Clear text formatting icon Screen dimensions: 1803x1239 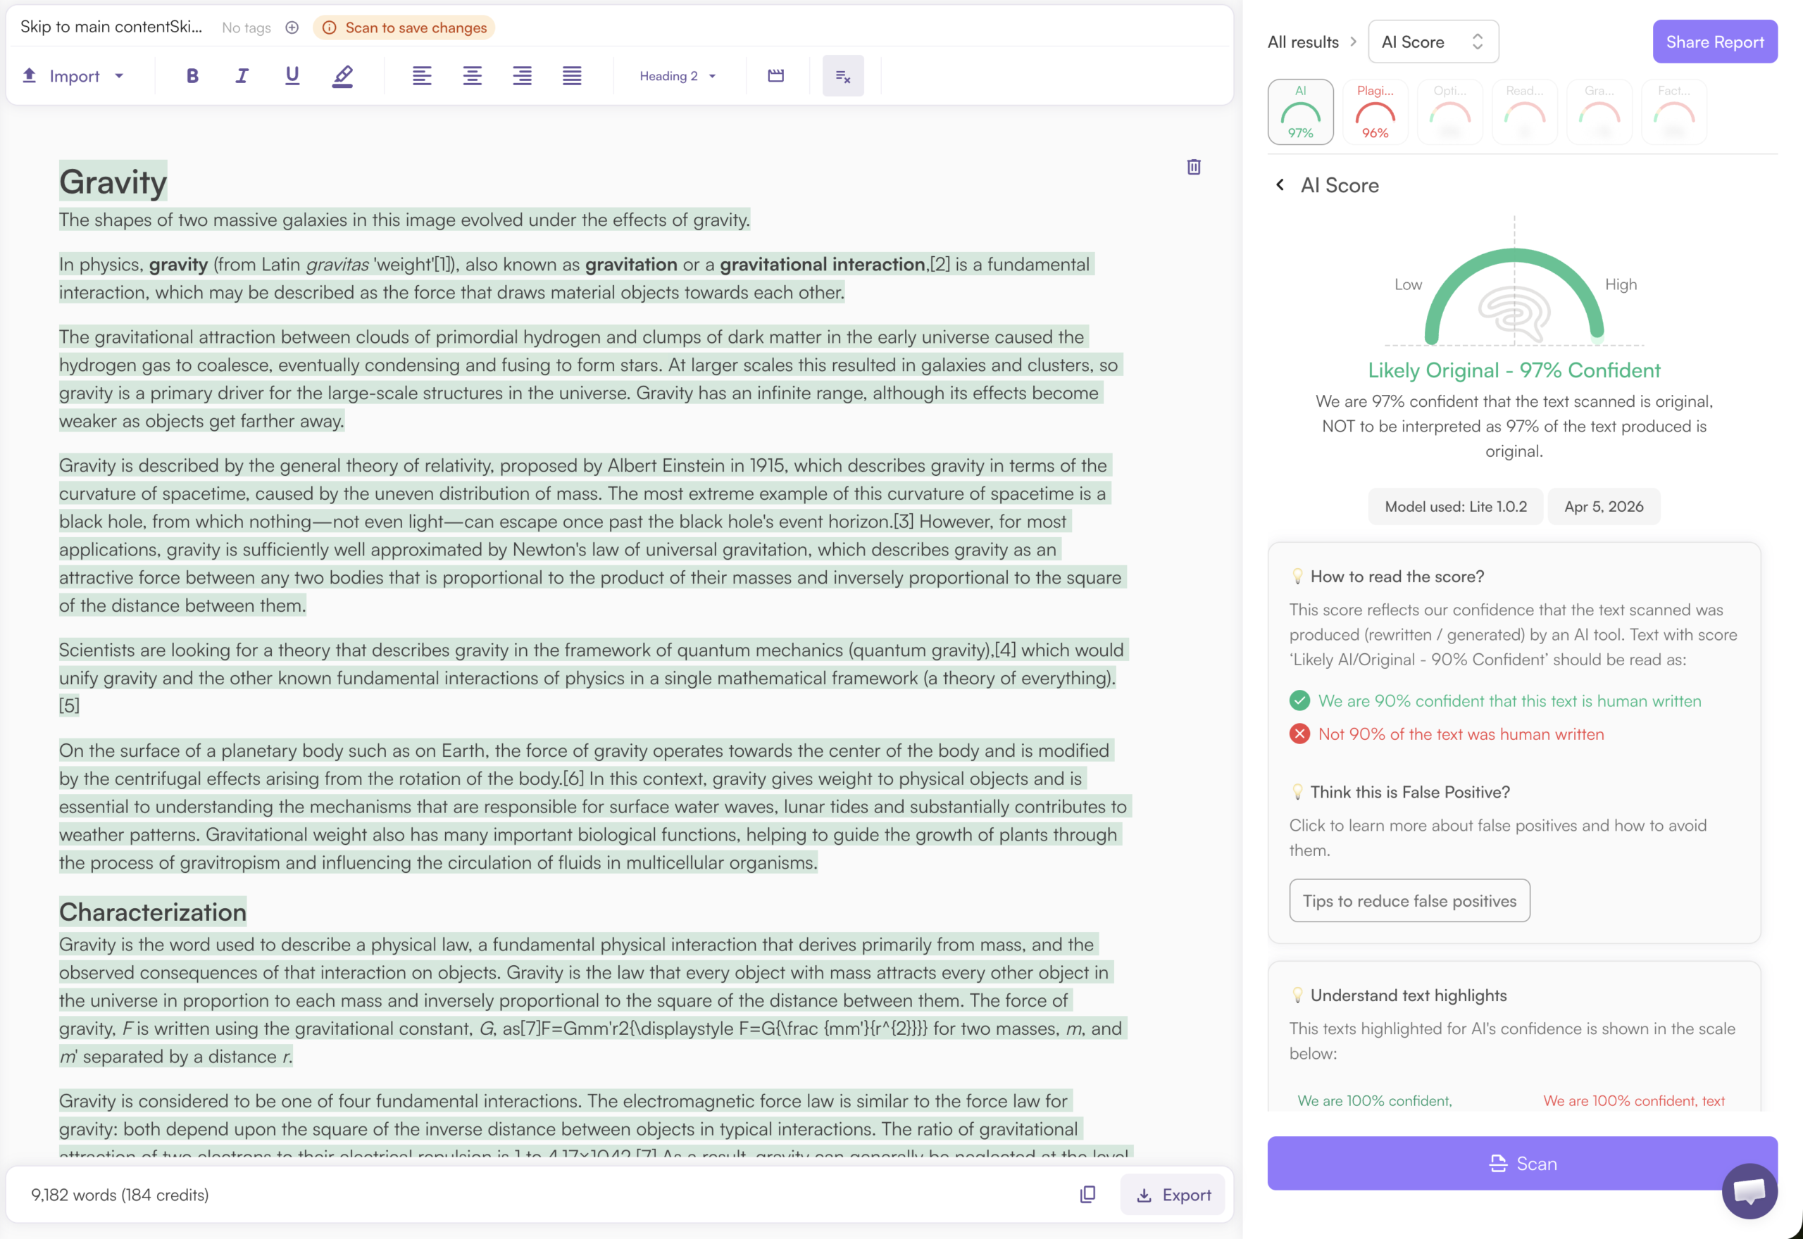coord(842,76)
